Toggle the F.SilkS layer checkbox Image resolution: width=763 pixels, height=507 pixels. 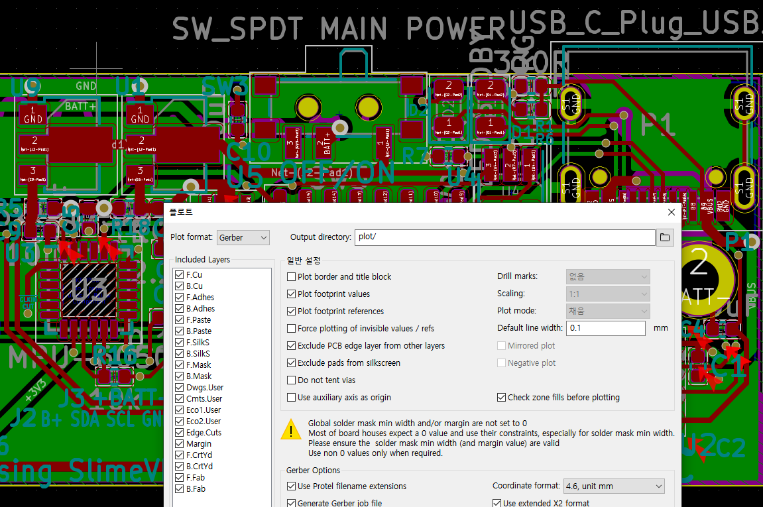(179, 342)
